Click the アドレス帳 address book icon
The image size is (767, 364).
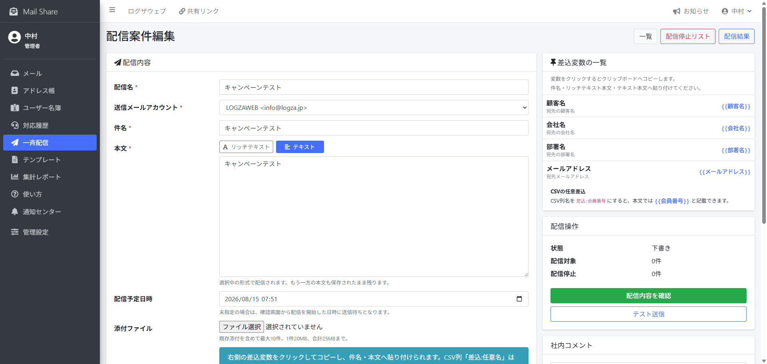15,90
